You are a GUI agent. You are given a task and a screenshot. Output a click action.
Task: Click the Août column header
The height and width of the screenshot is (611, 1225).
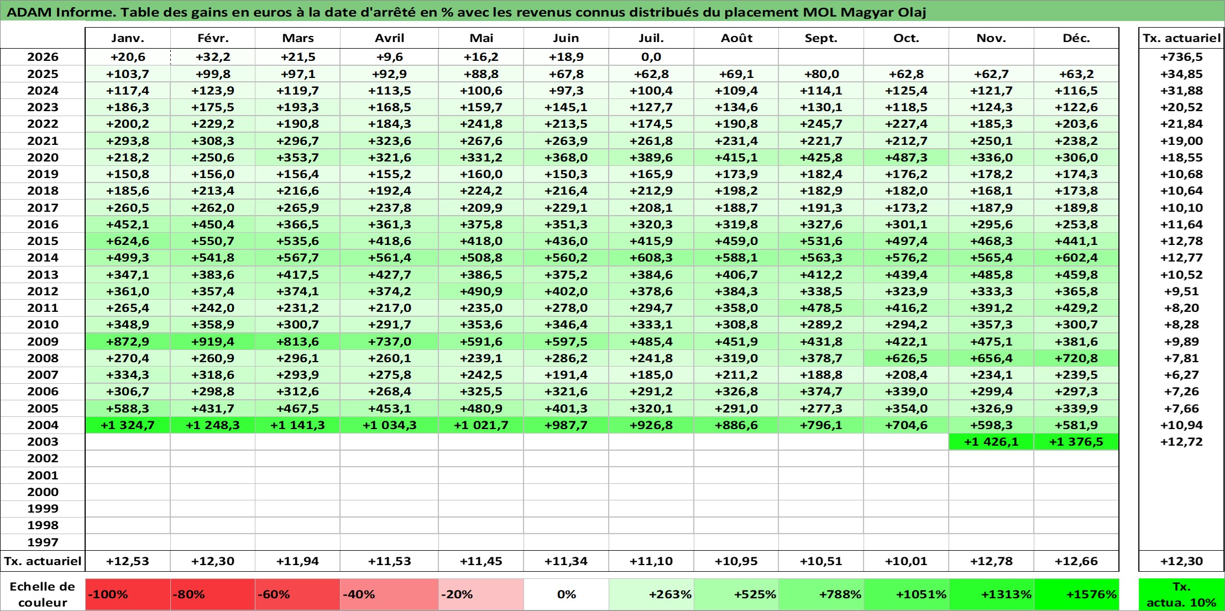(x=736, y=38)
